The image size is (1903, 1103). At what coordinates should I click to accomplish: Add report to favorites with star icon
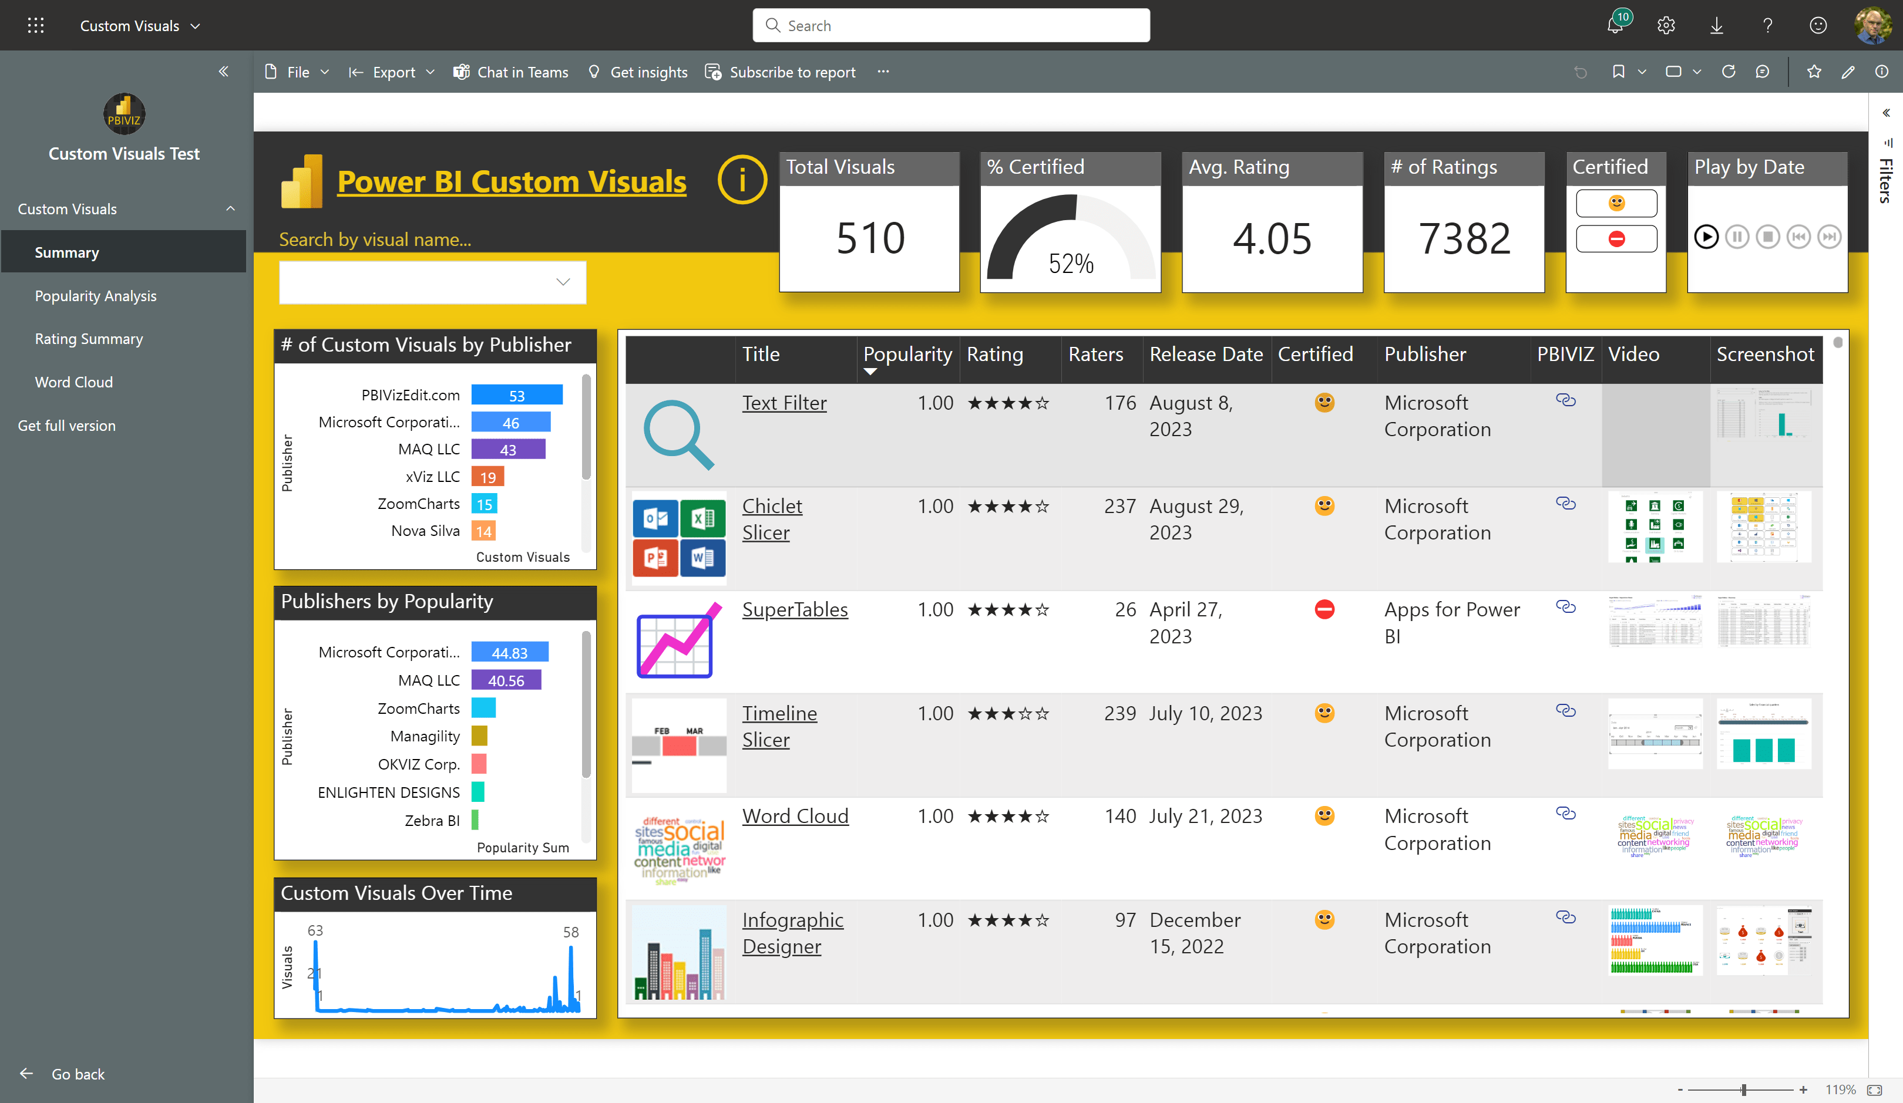(1814, 72)
